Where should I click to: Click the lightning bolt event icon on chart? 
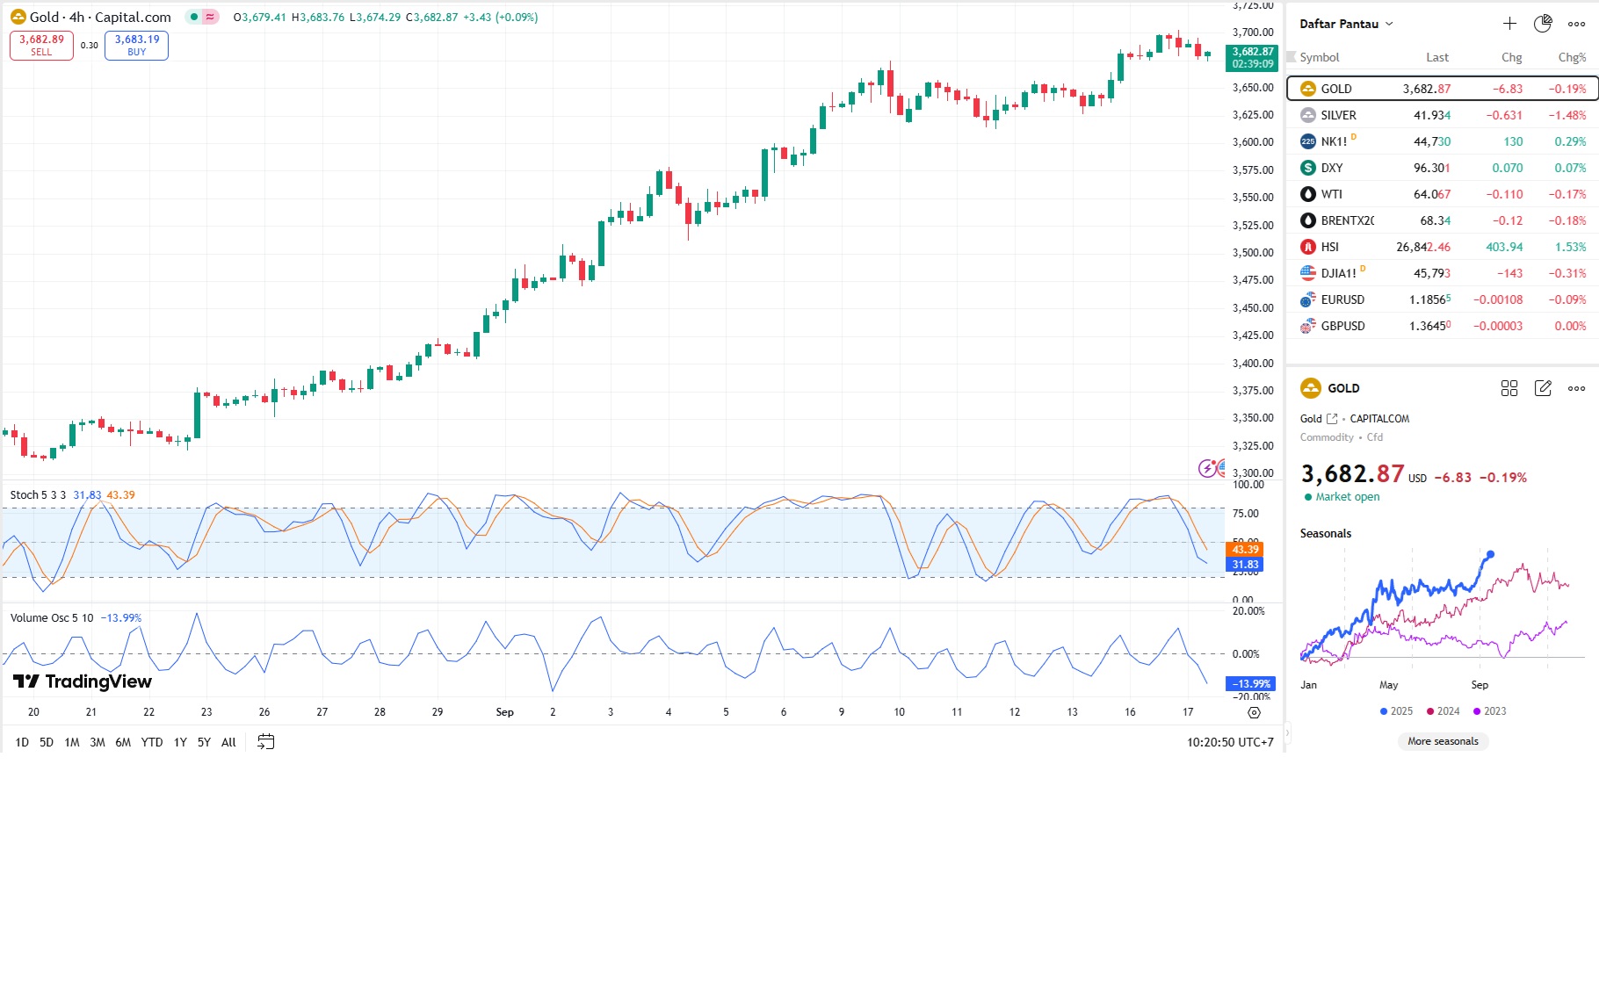pos(1207,468)
